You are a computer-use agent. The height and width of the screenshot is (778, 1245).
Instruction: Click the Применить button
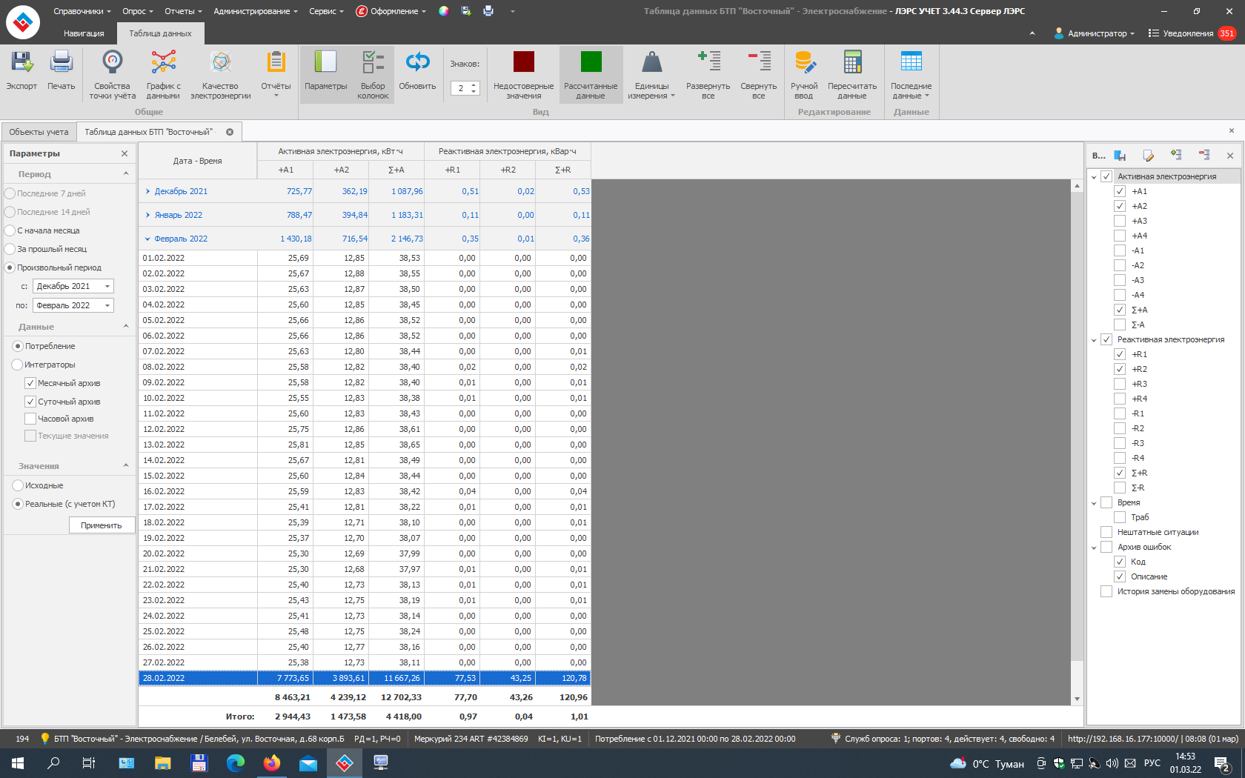point(102,525)
